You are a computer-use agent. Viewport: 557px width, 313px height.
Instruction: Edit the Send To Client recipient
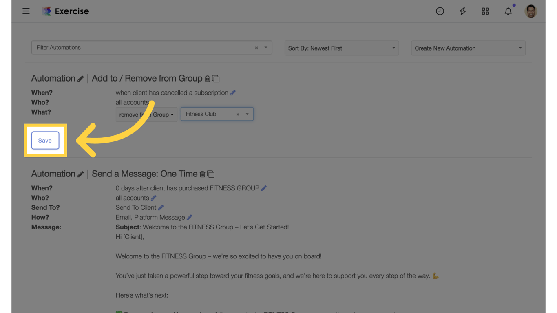(161, 208)
